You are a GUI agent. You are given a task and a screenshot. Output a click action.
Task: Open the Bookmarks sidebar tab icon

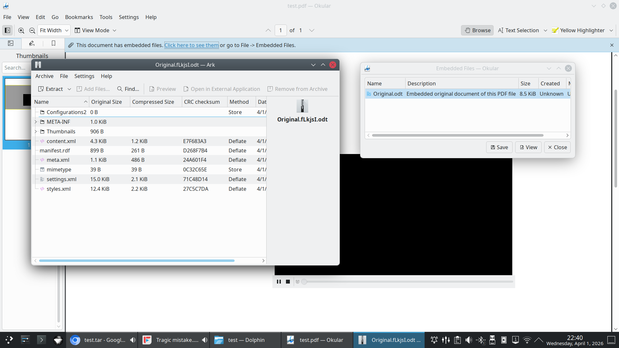point(54,43)
